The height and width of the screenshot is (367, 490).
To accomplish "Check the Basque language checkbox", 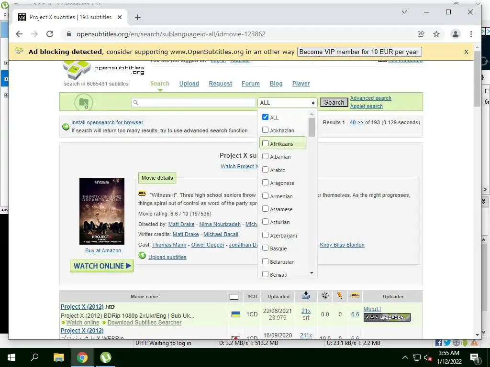I will [265, 248].
